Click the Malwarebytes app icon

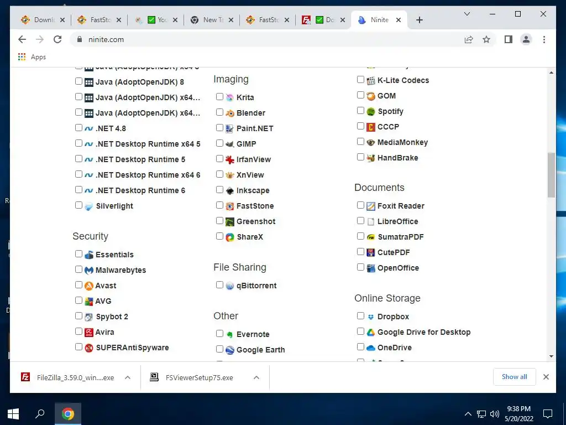89,270
